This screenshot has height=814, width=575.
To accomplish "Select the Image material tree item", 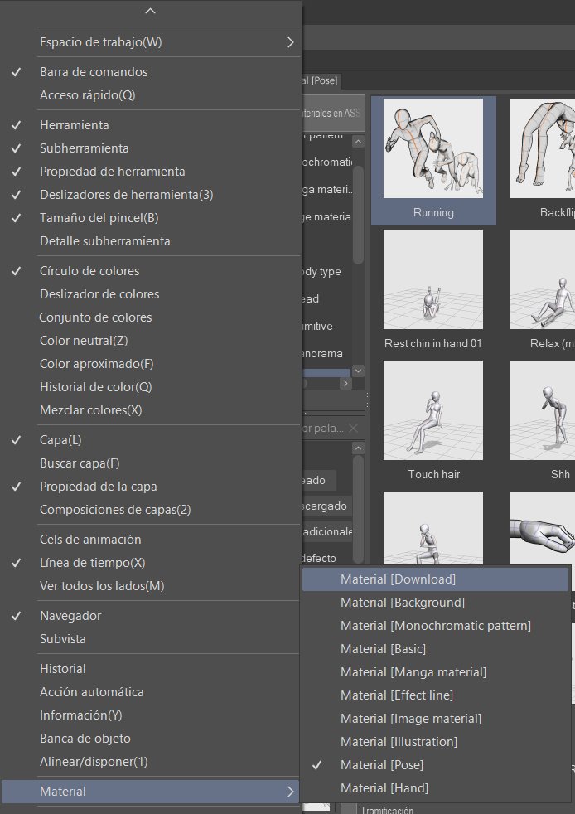I will pyautogui.click(x=326, y=216).
